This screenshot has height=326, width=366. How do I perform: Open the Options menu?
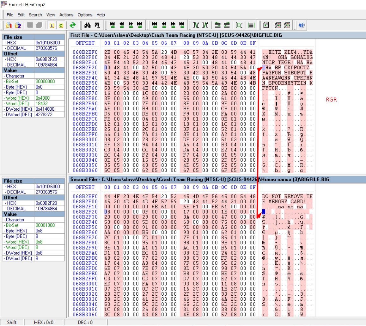coord(85,15)
